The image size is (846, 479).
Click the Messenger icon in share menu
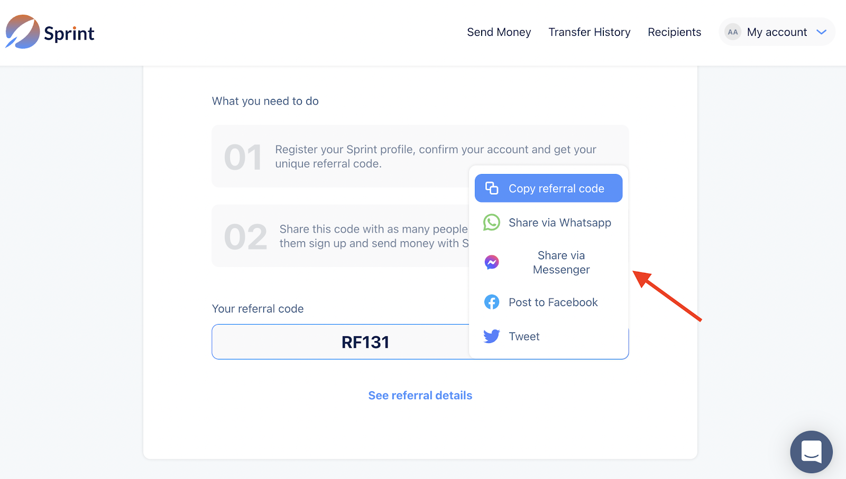[492, 262]
